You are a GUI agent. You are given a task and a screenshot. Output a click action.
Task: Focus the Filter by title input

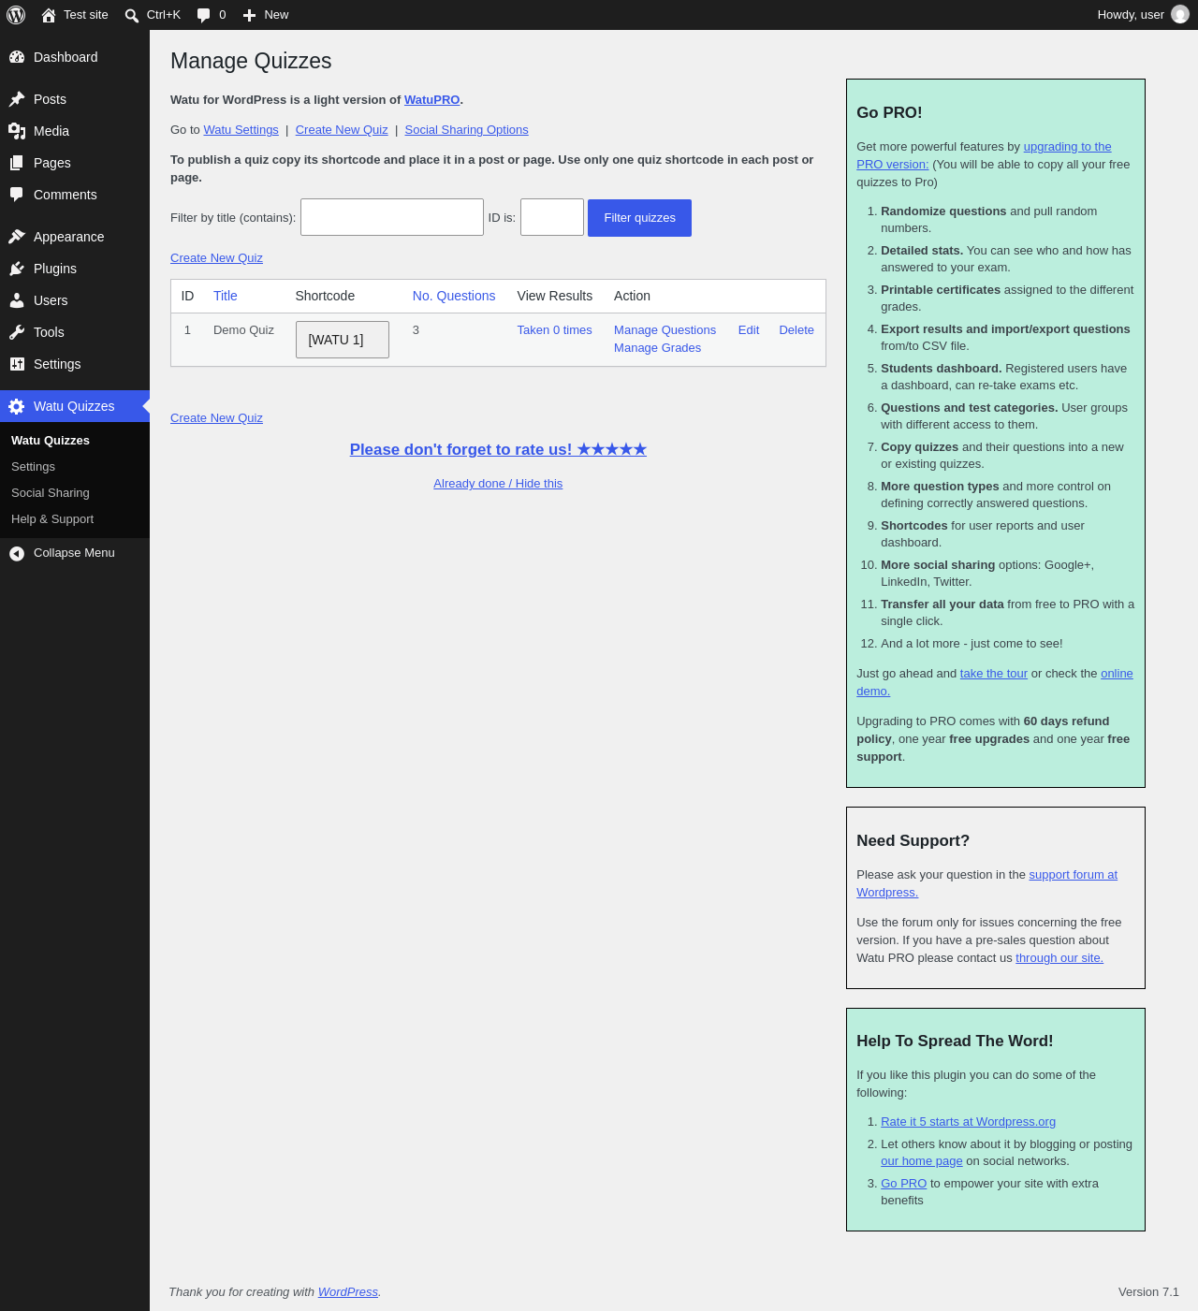pyautogui.click(x=392, y=217)
